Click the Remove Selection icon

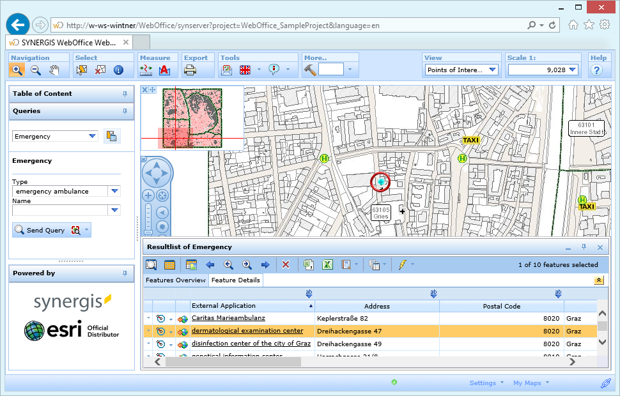click(99, 70)
